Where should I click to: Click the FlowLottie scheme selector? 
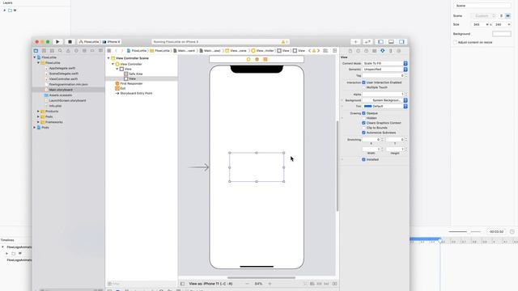(89, 42)
